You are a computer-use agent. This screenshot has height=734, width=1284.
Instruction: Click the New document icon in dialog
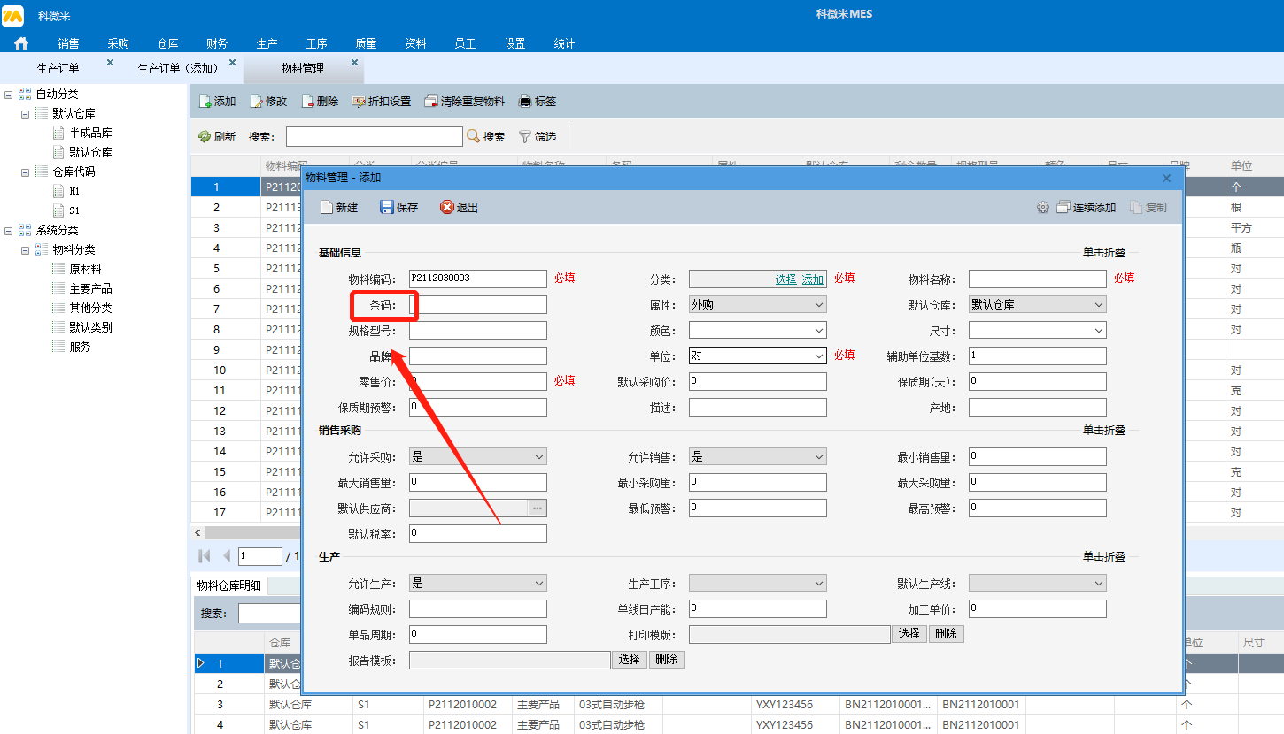click(327, 207)
